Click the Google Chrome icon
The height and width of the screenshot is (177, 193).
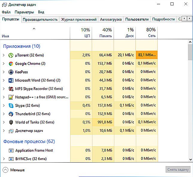11,63
